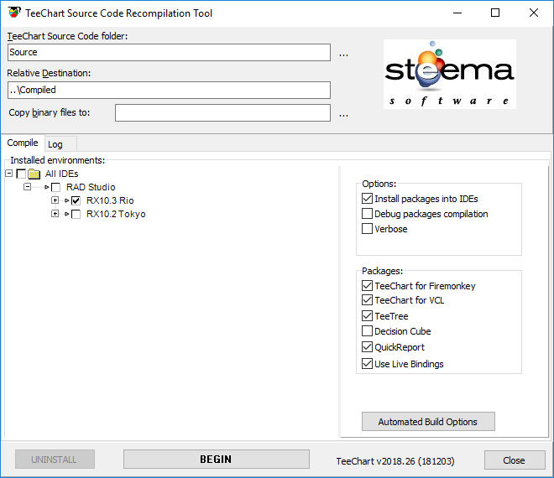The width and height of the screenshot is (554, 478).
Task: Click the yellow folder icon beside All IDEs
Action: click(x=34, y=174)
